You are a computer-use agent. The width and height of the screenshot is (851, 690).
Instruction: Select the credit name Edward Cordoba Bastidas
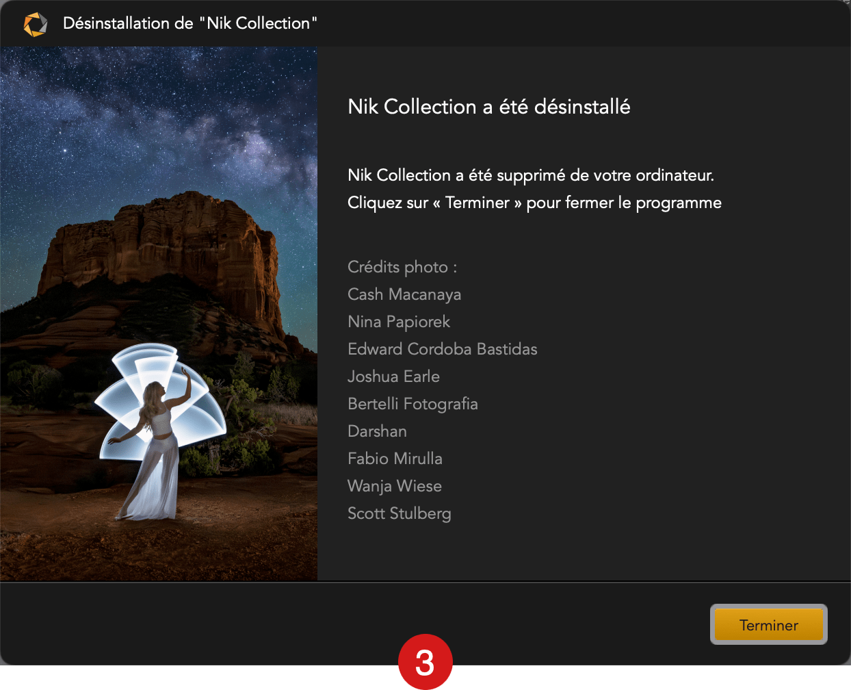coord(443,349)
